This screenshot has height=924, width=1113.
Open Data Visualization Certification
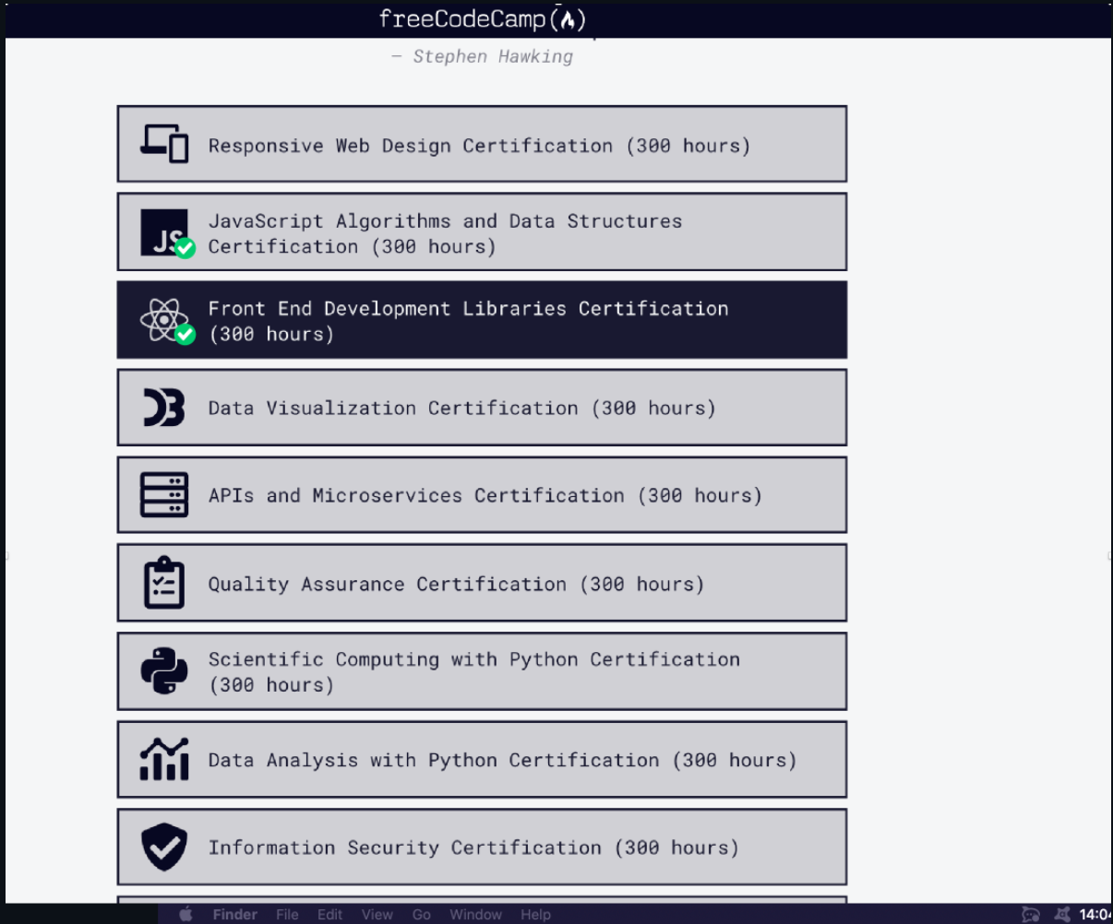click(482, 408)
